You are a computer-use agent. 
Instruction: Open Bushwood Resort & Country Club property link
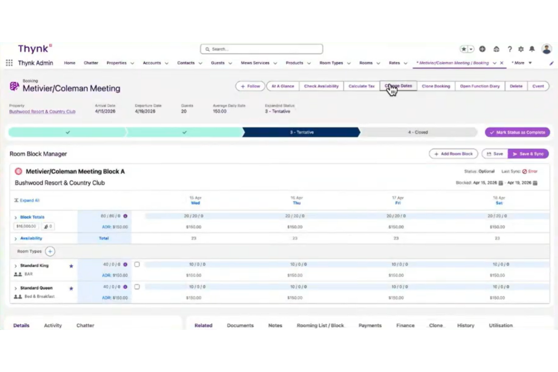[x=42, y=112]
